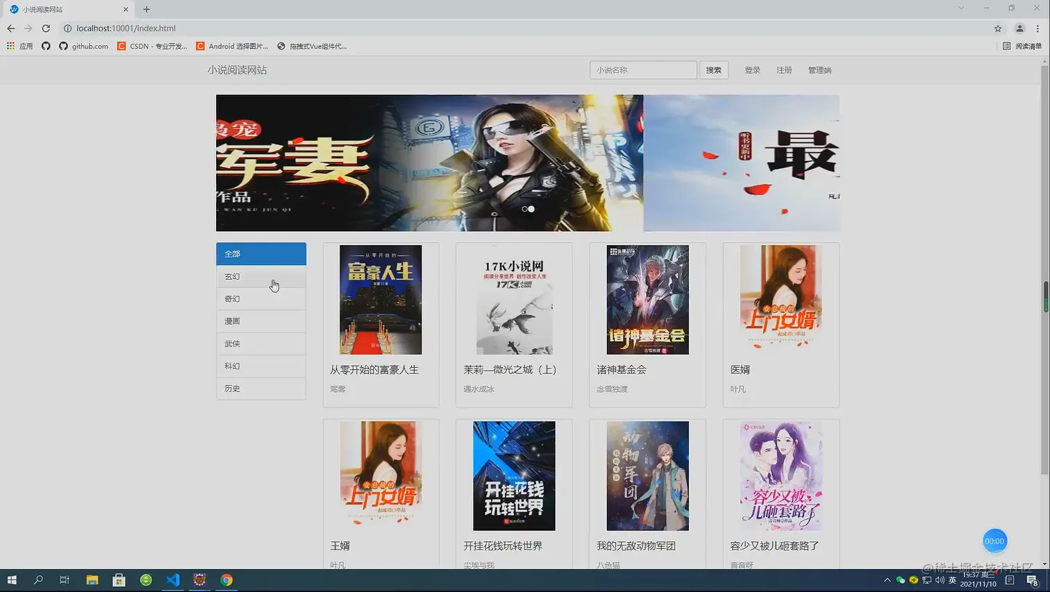
Task: Open a new tab with the plus icon
Action: coord(147,9)
